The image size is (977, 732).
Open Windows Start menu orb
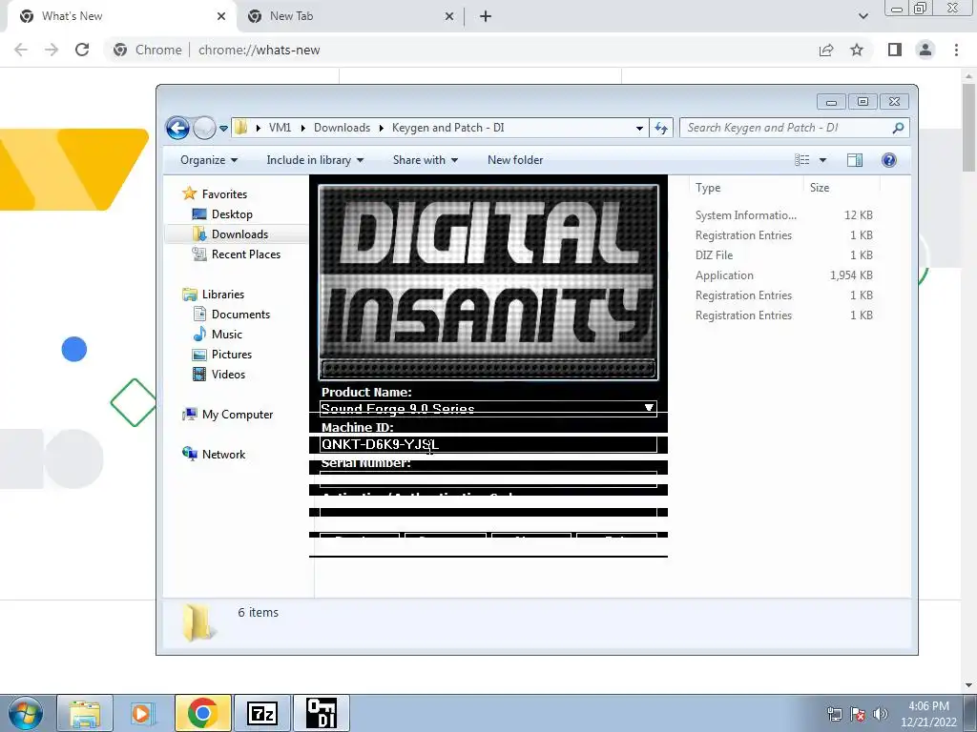coord(26,713)
